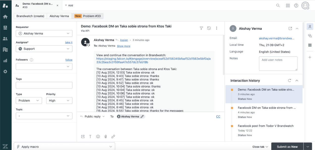Screen dimensions: 315x150
Task: Click the Zendesk logo at sidebar bottom
Action: click(x=5, y=146)
